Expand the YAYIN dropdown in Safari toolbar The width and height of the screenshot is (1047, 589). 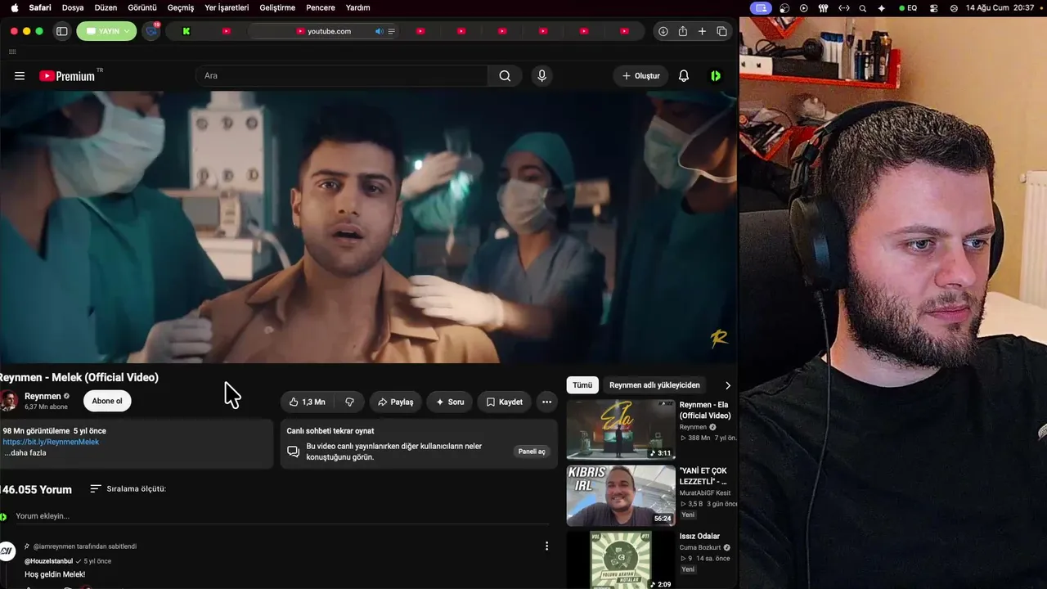tap(106, 31)
